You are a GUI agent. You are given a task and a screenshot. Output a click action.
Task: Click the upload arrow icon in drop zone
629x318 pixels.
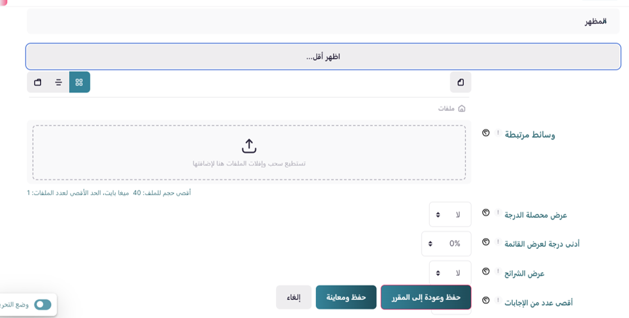(249, 146)
